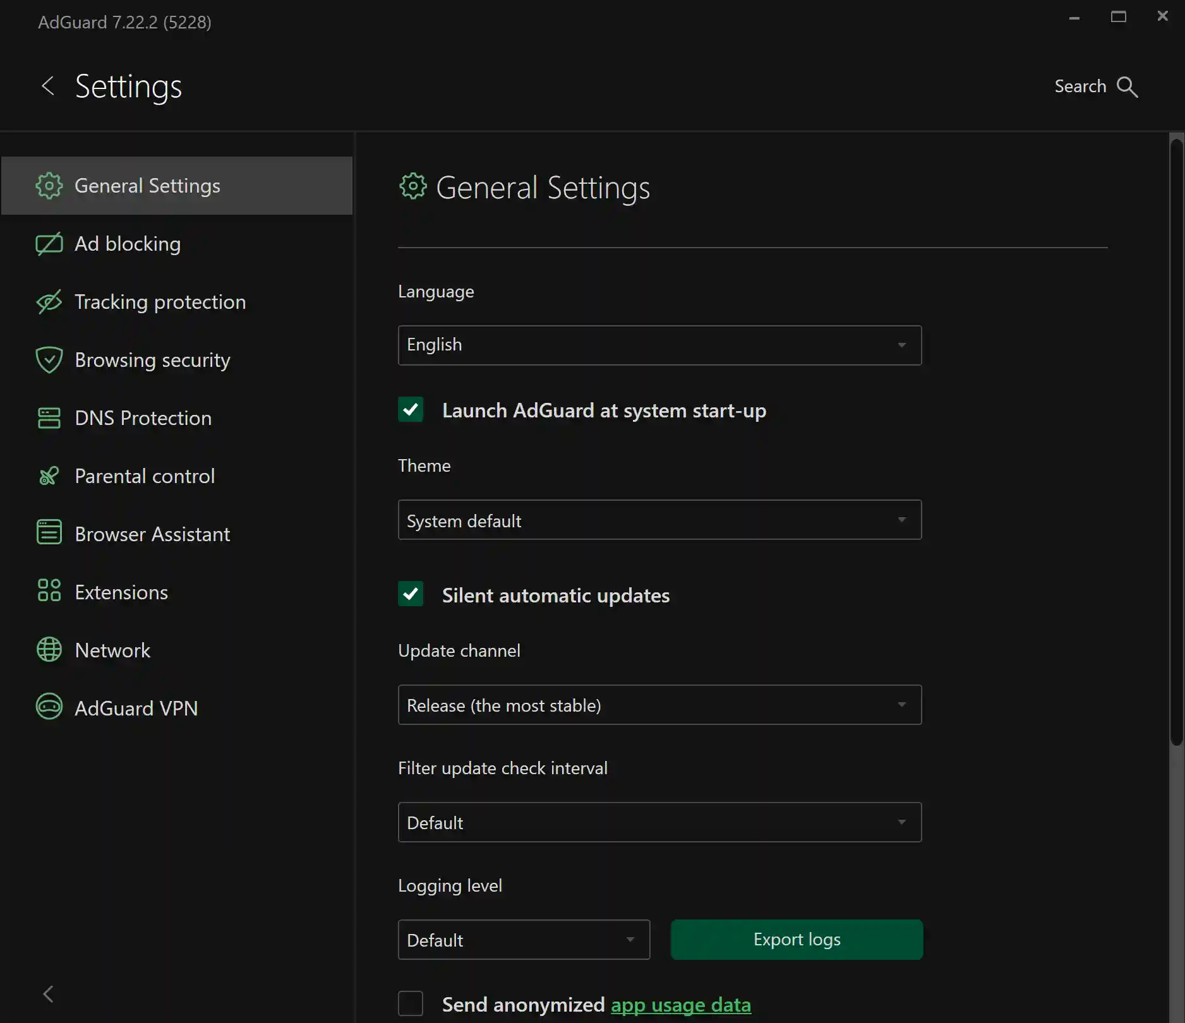
Task: Click the Tracking protection eye icon
Action: tap(49, 302)
